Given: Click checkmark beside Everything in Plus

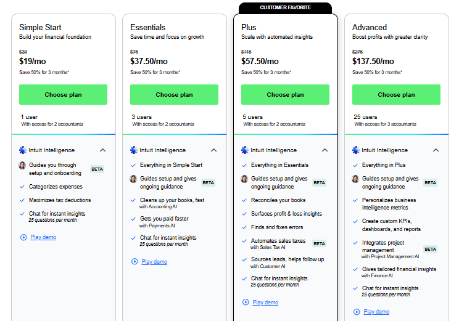Looking at the screenshot, I should [355, 166].
